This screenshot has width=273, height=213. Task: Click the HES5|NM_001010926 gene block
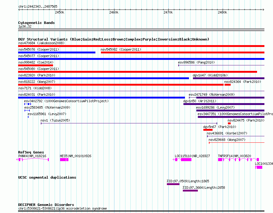pyautogui.click(x=64, y=160)
